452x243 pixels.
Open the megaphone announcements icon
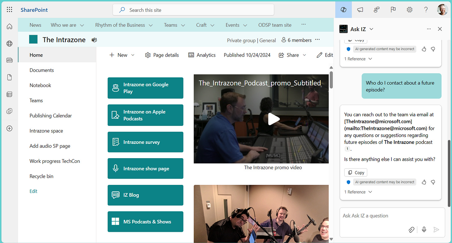click(360, 10)
